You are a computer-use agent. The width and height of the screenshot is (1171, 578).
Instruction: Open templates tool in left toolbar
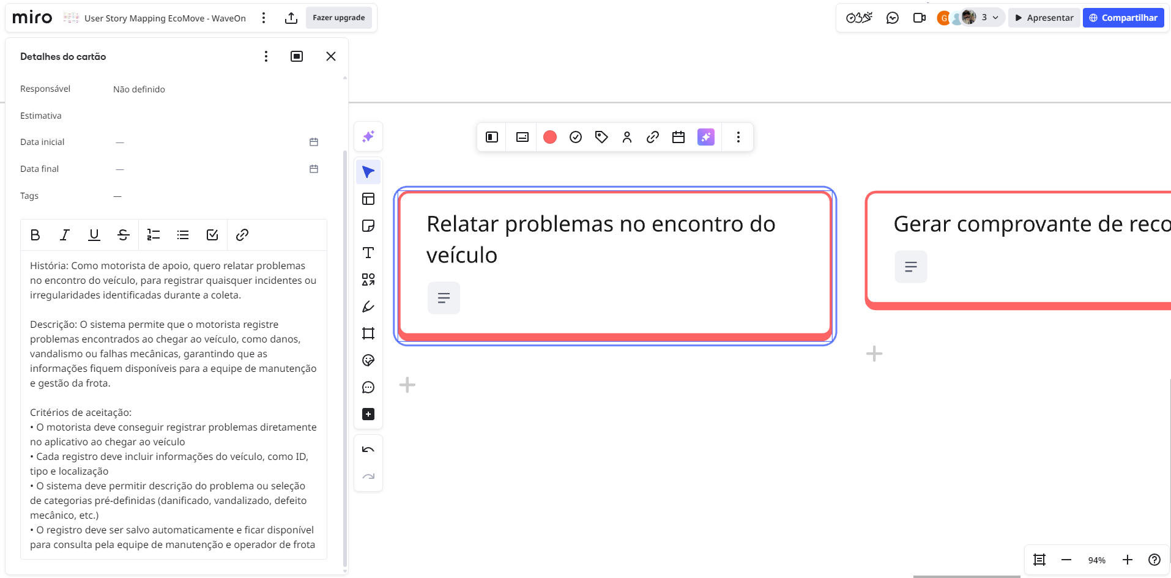click(x=368, y=199)
